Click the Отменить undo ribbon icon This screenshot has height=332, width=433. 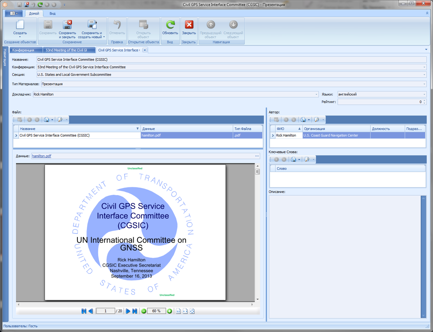click(117, 25)
